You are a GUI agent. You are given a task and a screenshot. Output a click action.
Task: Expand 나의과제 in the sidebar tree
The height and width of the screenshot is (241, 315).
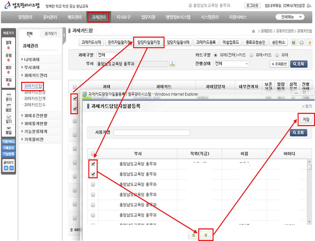(x=32, y=60)
